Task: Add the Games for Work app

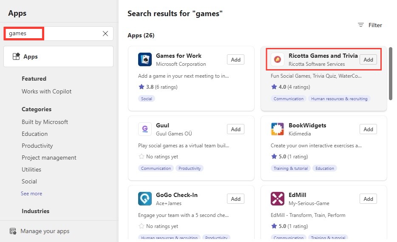Action: (236, 60)
